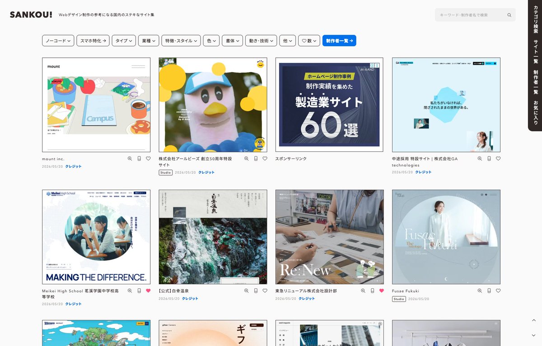Go to SANKOU! home via logo
542x346 pixels.
[31, 14]
